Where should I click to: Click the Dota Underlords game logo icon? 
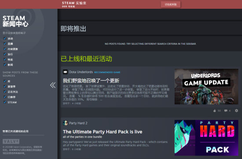tap(65, 72)
